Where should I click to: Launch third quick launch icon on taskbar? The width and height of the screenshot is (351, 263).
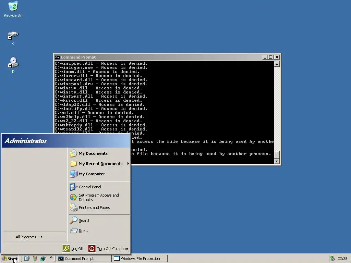tap(43, 259)
